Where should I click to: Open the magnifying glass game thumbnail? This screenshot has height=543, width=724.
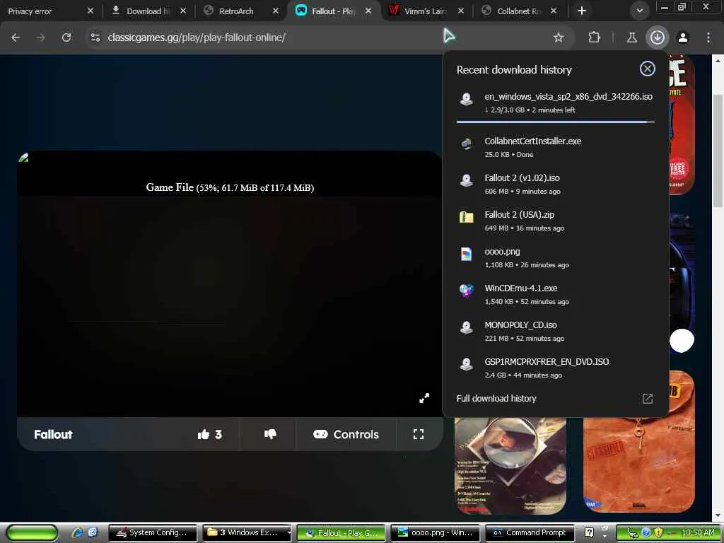pos(510,465)
